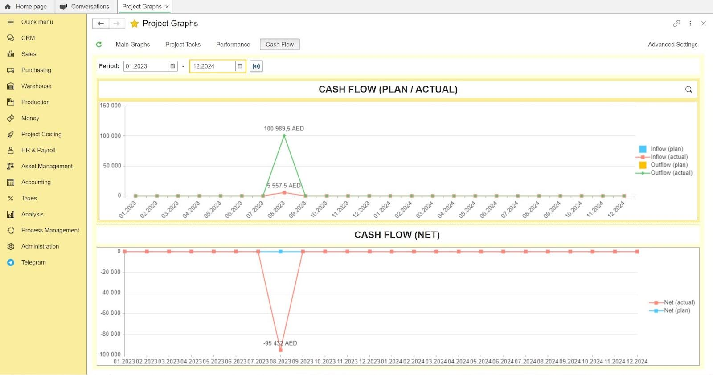Screen dimensions: 713x375
Task: Open the Telegram sidebar item
Action: [33, 262]
